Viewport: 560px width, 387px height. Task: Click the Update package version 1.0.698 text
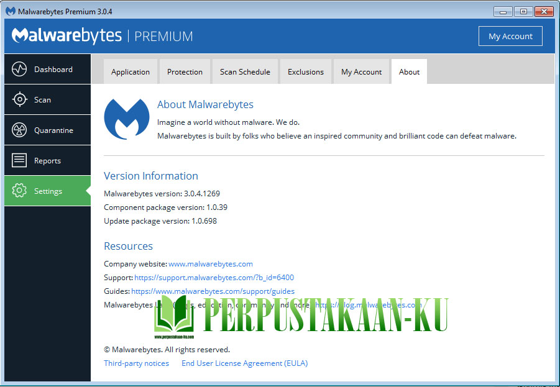pos(160,221)
